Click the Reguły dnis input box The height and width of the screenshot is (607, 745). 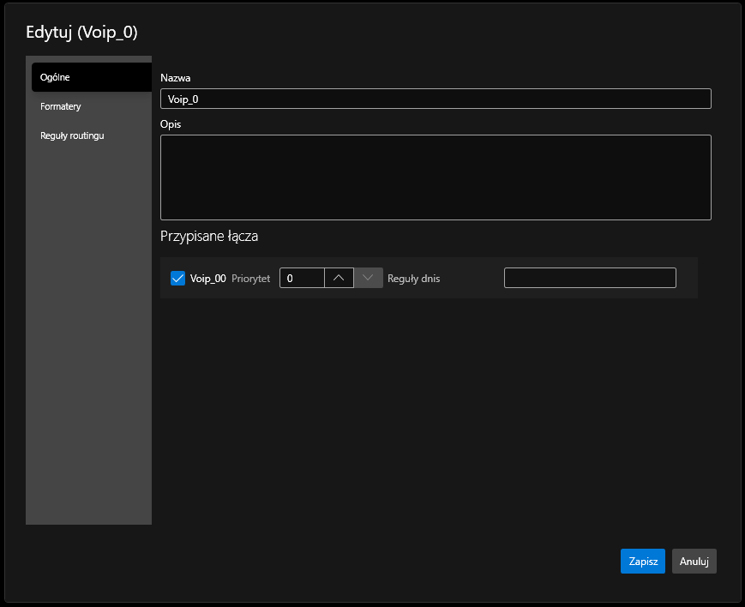(x=590, y=278)
